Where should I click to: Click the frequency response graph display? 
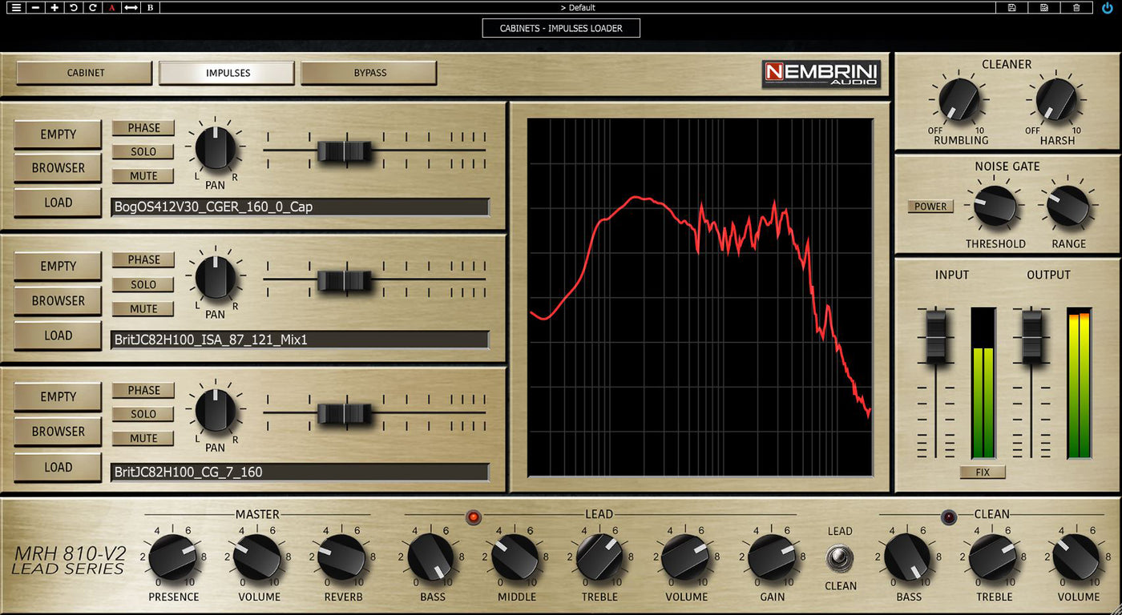[700, 297]
